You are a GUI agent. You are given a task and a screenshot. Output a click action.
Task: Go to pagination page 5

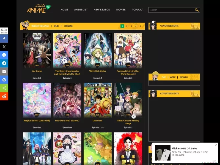(x=140, y=26)
